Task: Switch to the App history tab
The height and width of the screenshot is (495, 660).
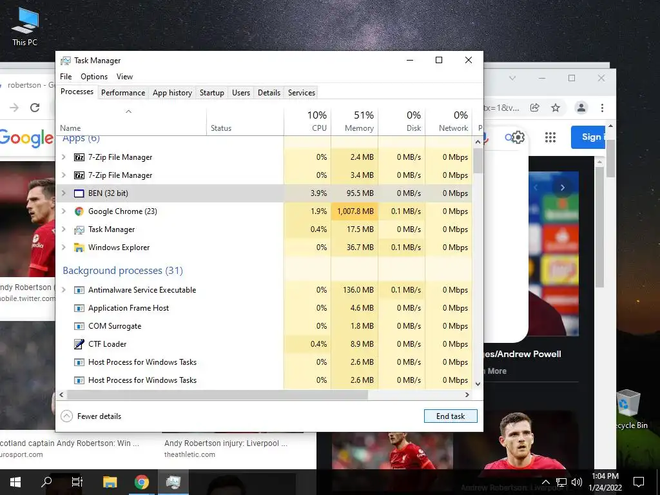Action: click(x=172, y=93)
